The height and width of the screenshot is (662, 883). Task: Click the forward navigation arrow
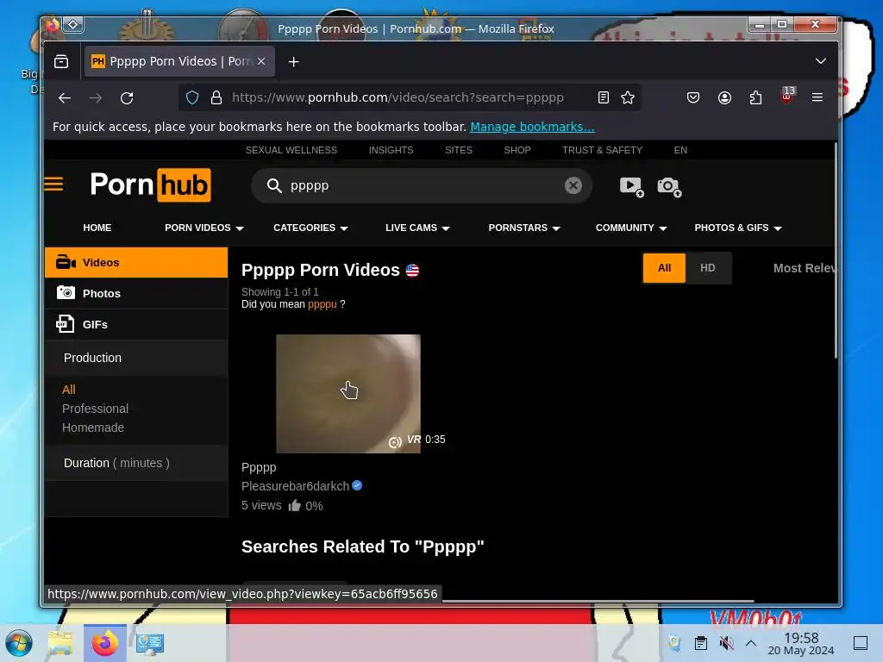96,98
